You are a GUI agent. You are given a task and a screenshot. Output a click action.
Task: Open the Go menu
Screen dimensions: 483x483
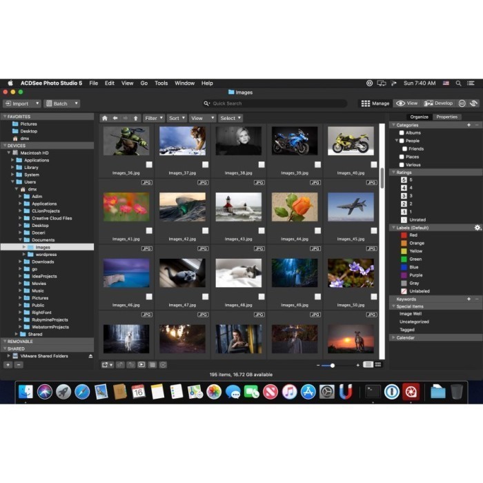[144, 83]
